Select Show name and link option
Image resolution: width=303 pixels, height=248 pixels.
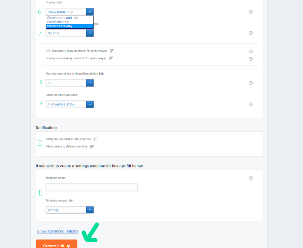(63, 18)
